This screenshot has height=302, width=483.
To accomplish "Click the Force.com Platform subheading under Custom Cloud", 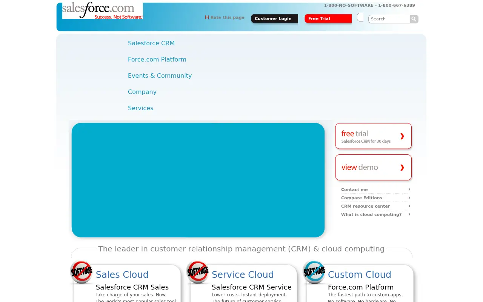I will click(x=361, y=287).
